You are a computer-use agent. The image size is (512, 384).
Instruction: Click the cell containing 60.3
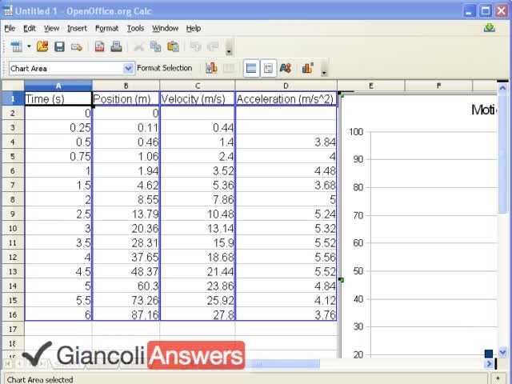(x=126, y=286)
